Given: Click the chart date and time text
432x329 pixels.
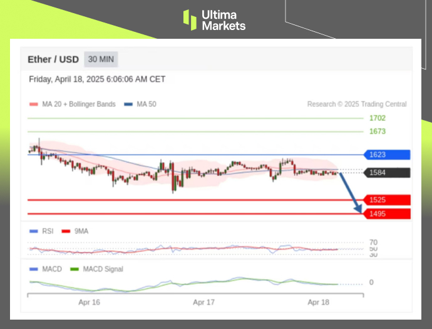Looking at the screenshot, I should pyautogui.click(x=97, y=79).
